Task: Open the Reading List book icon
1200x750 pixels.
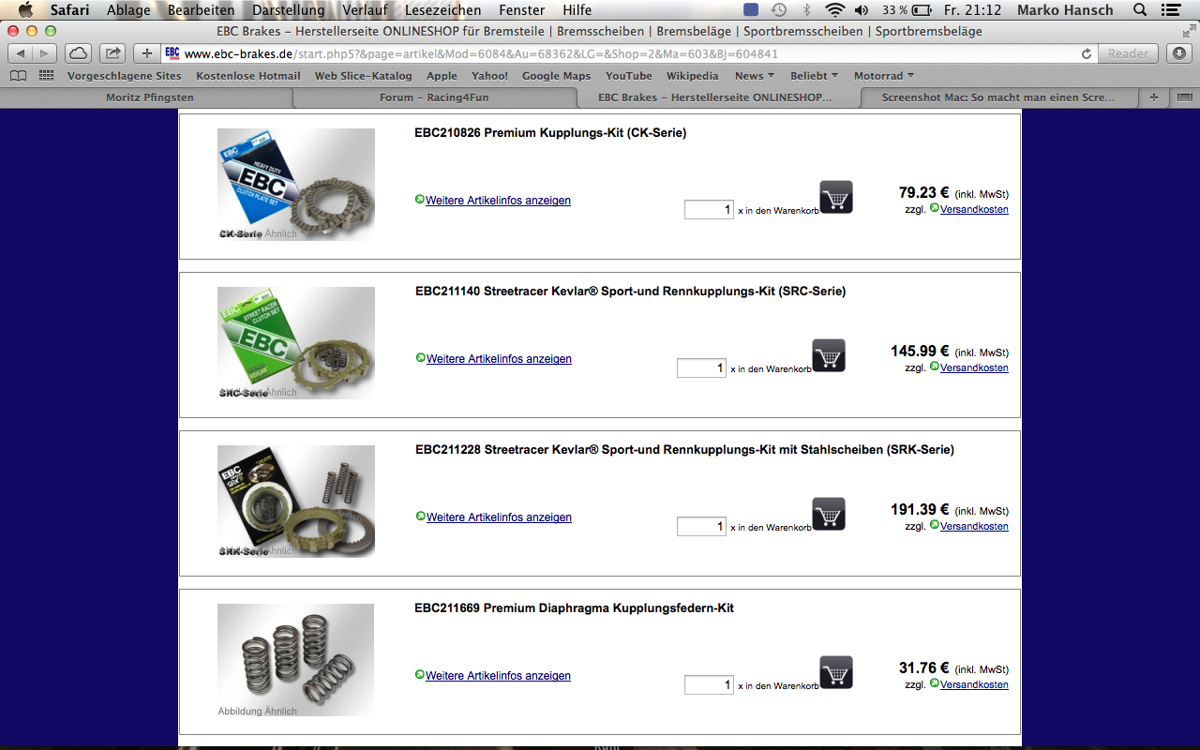Action: 19,76
